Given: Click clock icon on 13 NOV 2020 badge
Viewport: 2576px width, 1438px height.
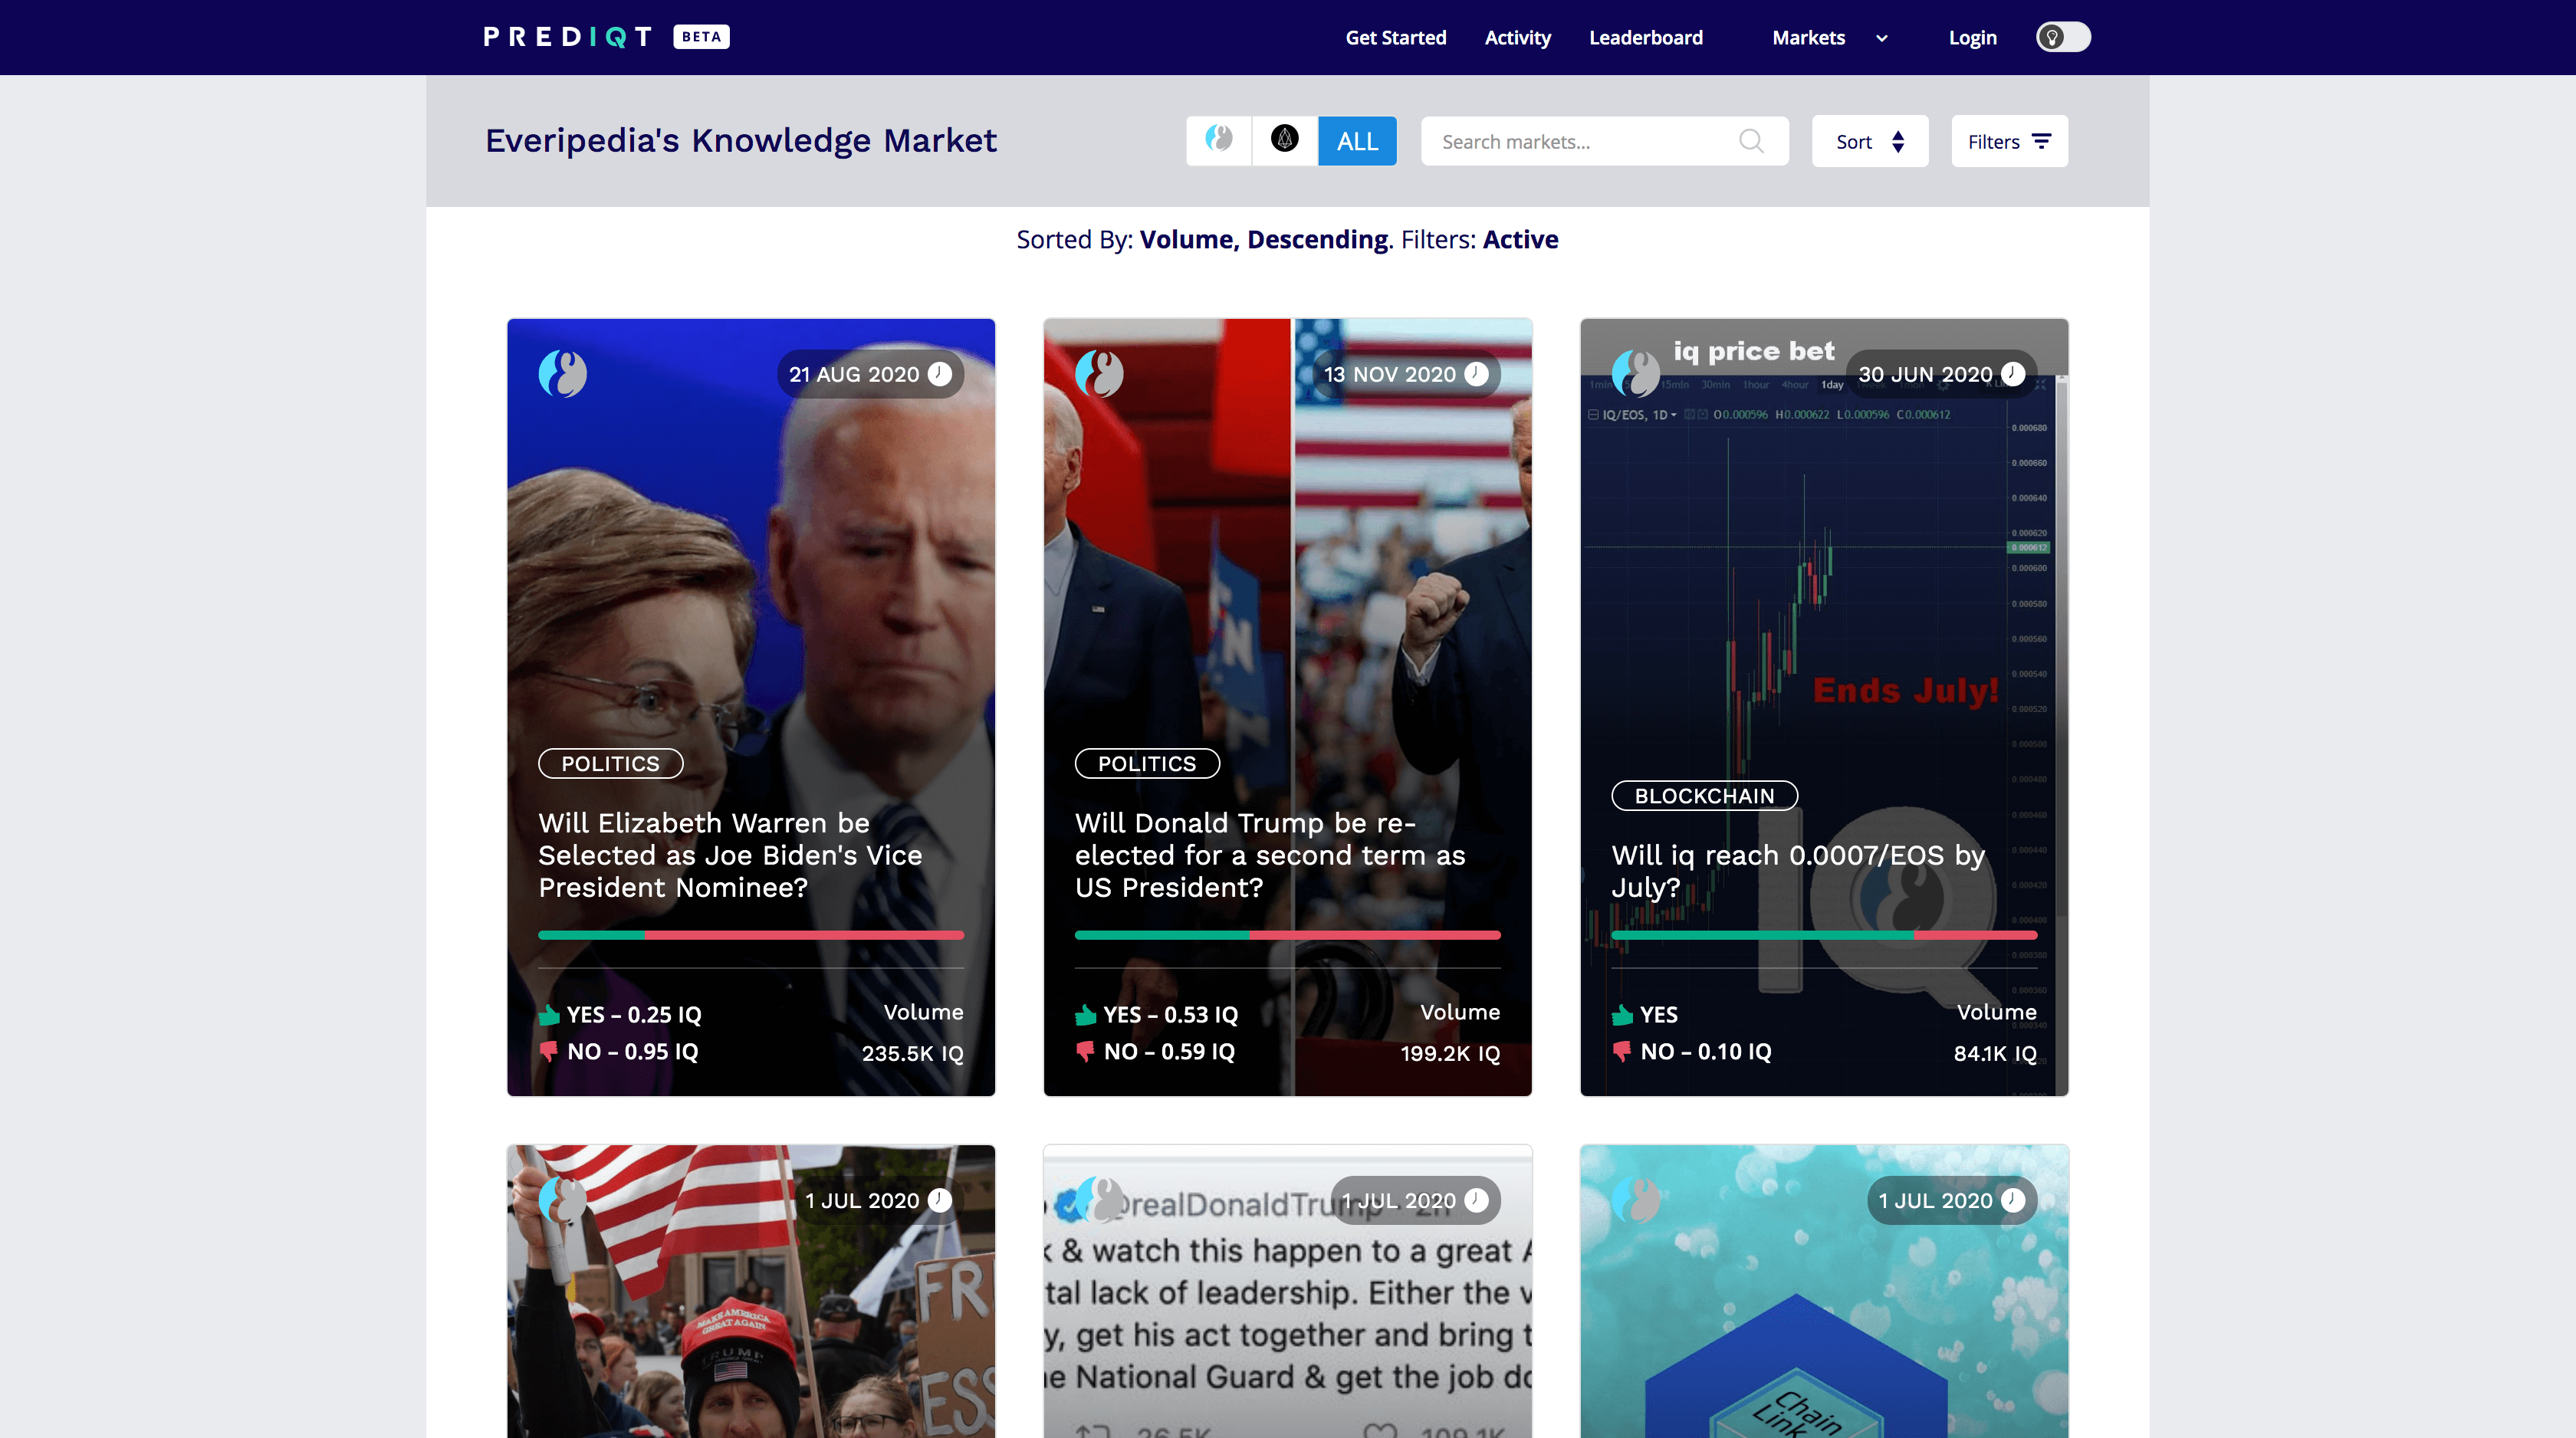Looking at the screenshot, I should click(x=1476, y=374).
